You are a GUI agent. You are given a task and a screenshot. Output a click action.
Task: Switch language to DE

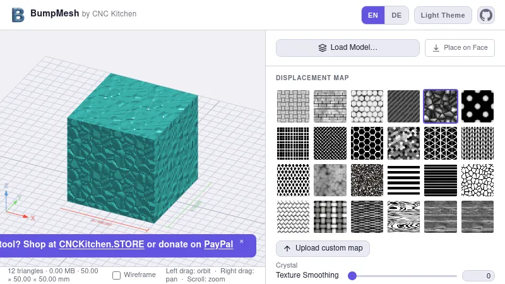[x=396, y=15]
